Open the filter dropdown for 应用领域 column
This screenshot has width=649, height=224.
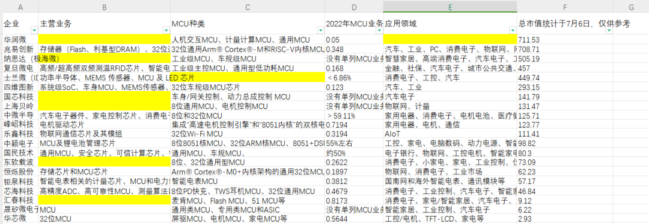tap(513, 31)
